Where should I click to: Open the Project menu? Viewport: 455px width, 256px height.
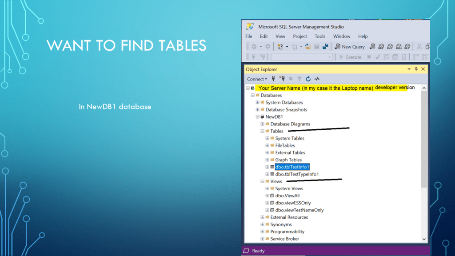tap(300, 36)
